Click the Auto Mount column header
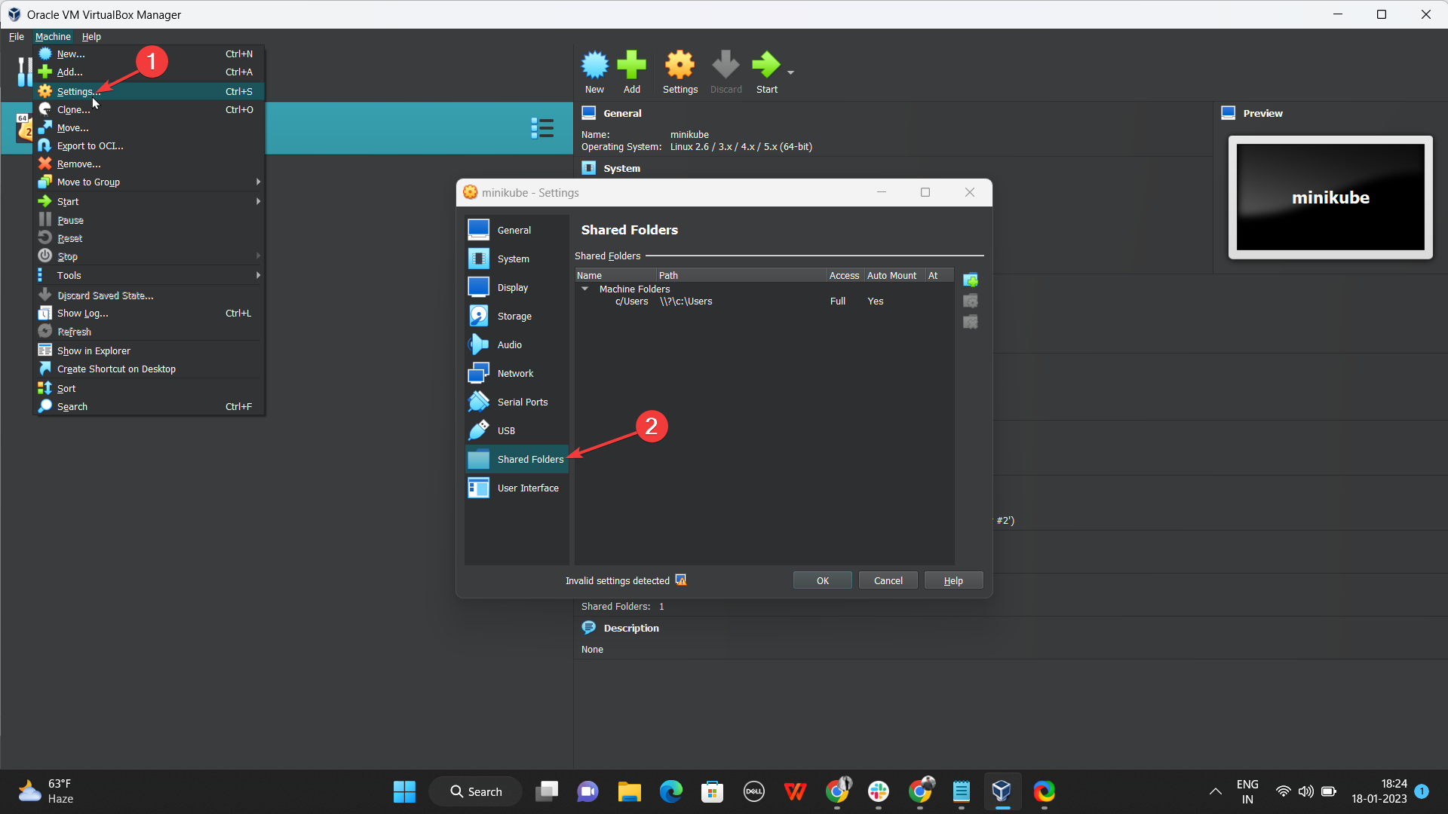1448x814 pixels. tap(894, 276)
